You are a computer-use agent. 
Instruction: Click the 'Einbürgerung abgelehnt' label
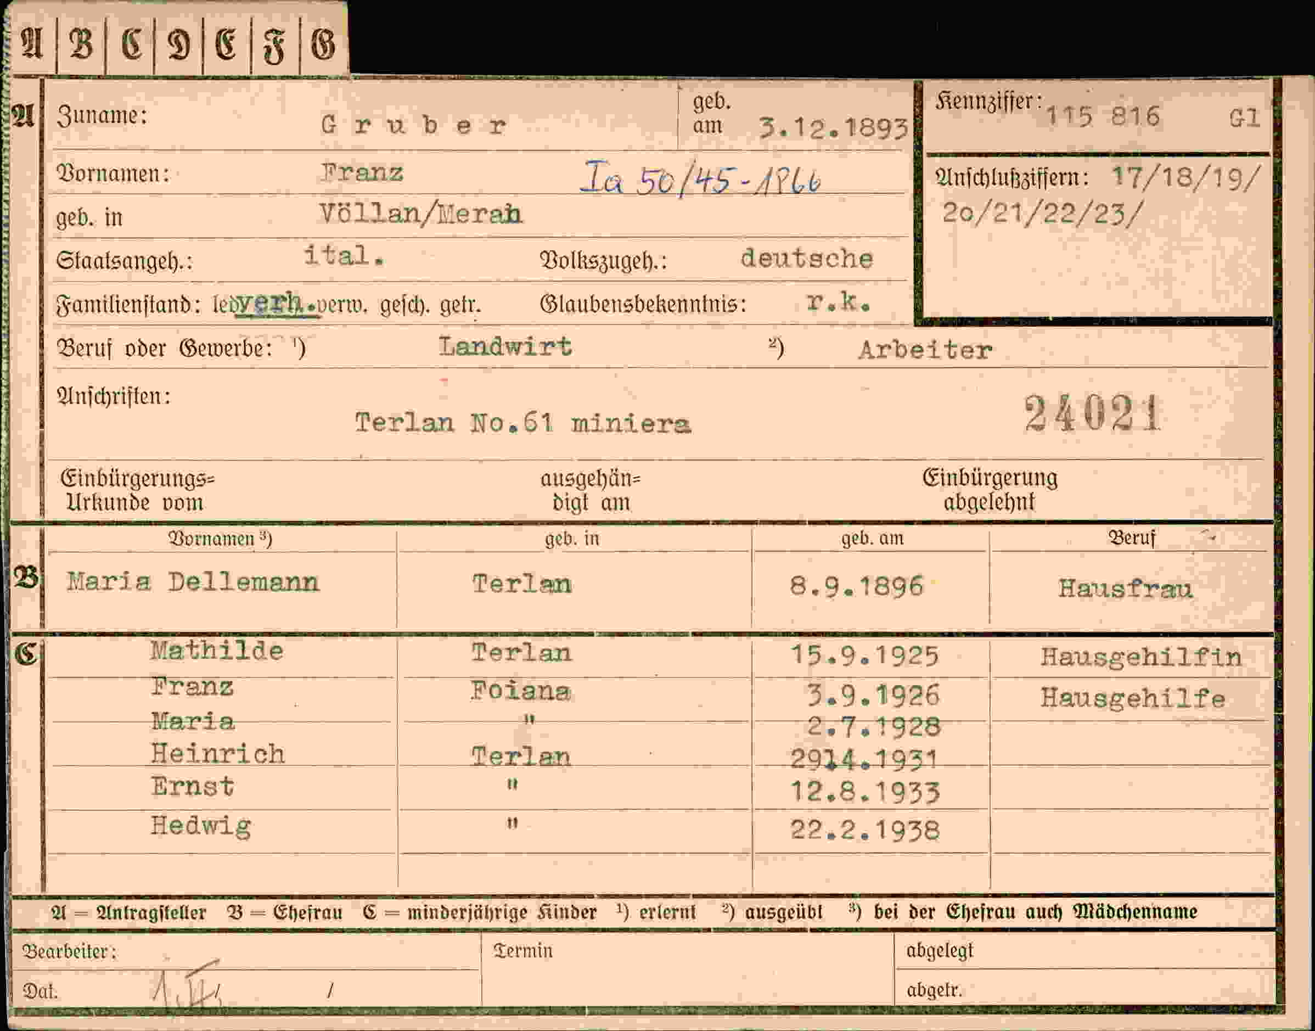[x=990, y=490]
